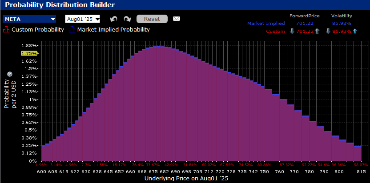Screen dimensions: 370x183
Task: Click the redo arrow icon
Action: click(127, 19)
